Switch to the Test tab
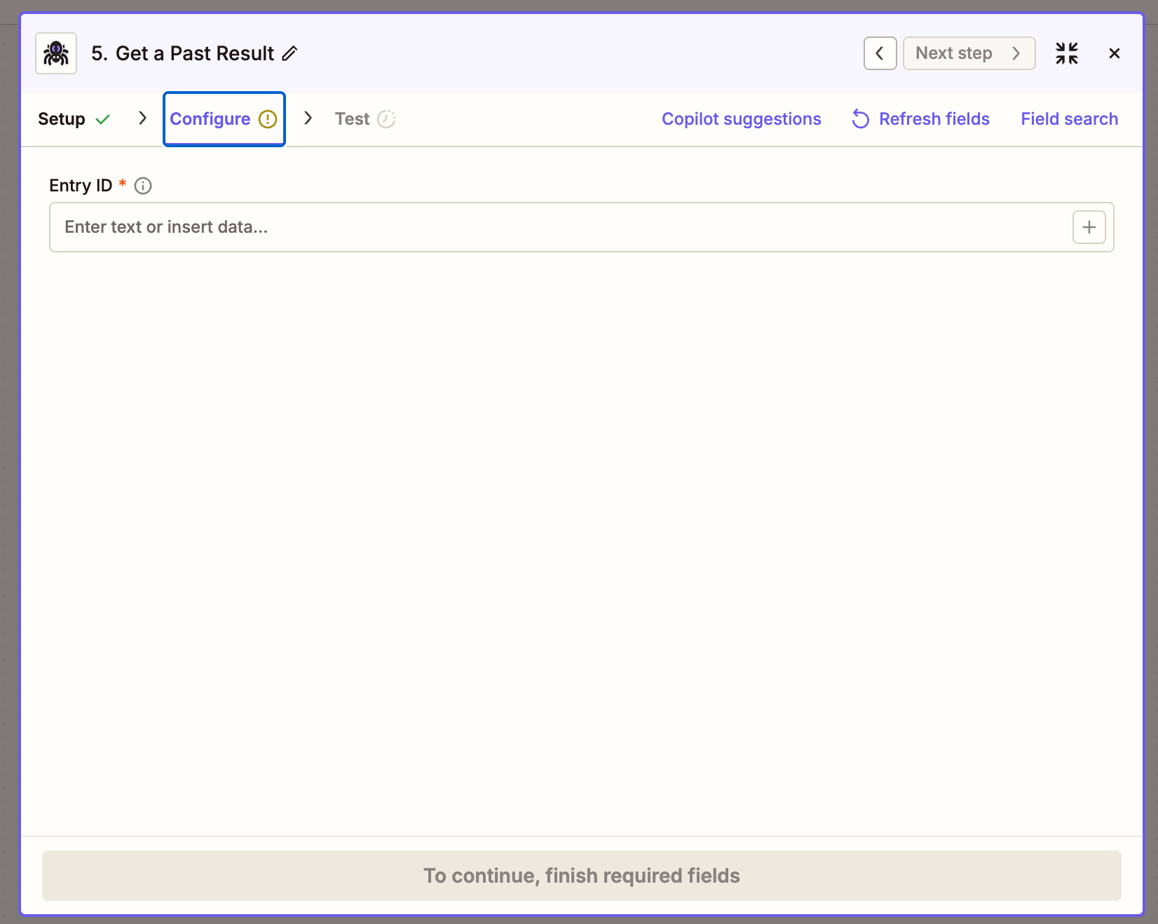Screen dimensions: 1158x924 [x=365, y=119]
